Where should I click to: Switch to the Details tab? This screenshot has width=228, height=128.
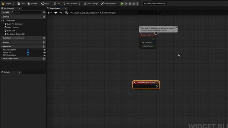click(x=7, y=72)
